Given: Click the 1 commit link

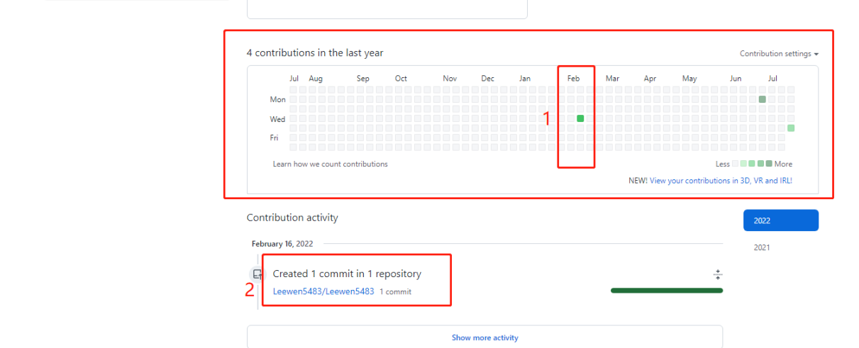Looking at the screenshot, I should click(x=395, y=292).
